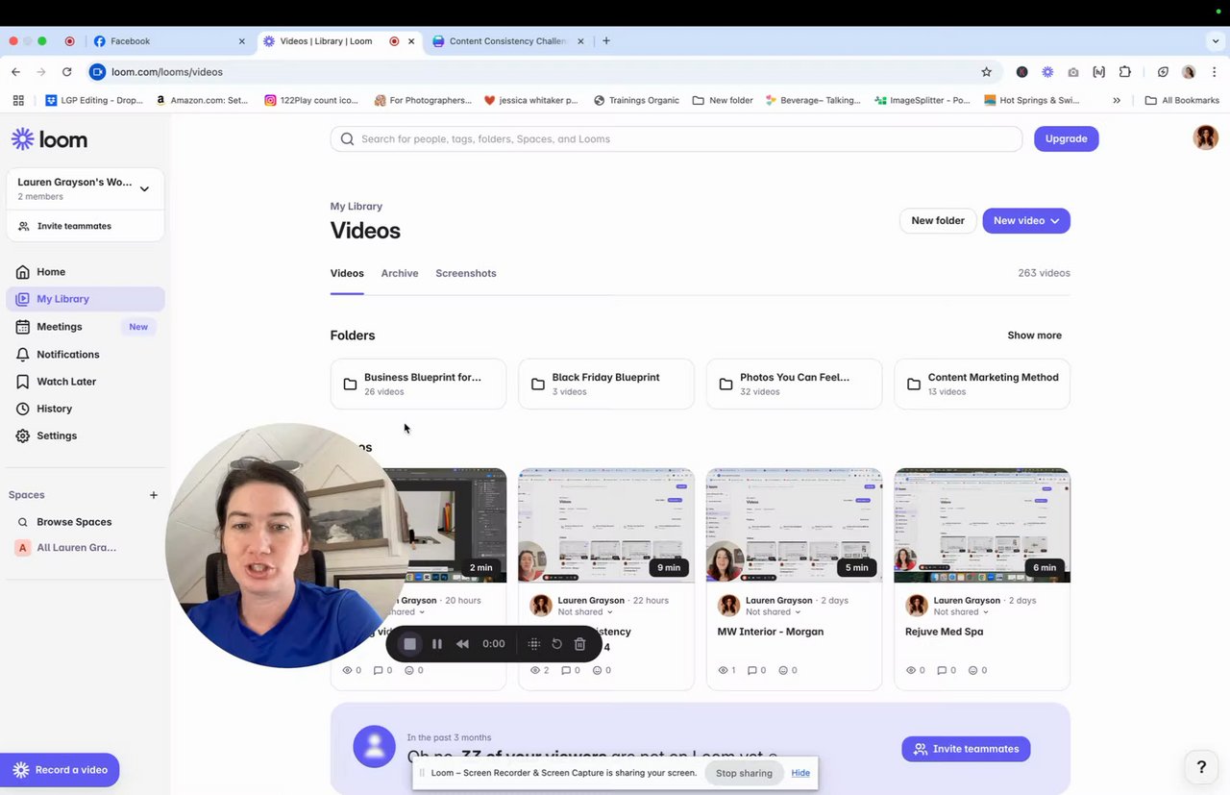The width and height of the screenshot is (1230, 795).
Task: Show more folders
Action: [x=1034, y=335]
